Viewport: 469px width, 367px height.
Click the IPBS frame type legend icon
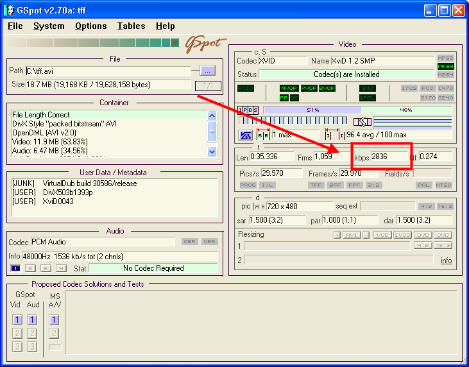248,110
